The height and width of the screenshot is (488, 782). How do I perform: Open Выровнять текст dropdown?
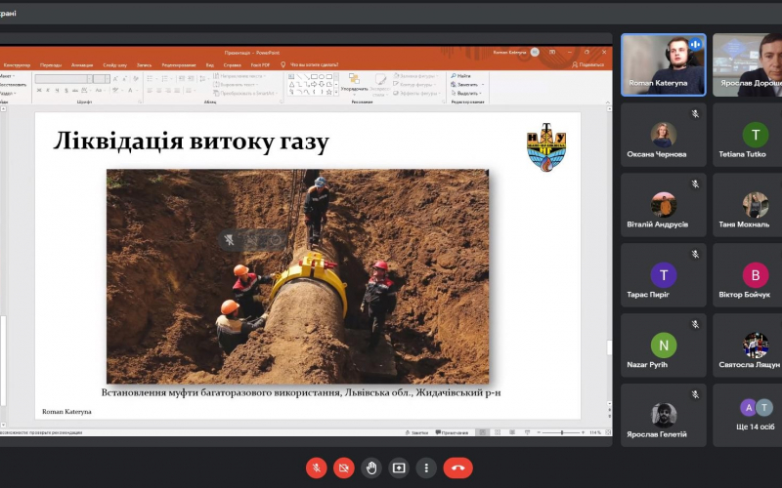(237, 85)
